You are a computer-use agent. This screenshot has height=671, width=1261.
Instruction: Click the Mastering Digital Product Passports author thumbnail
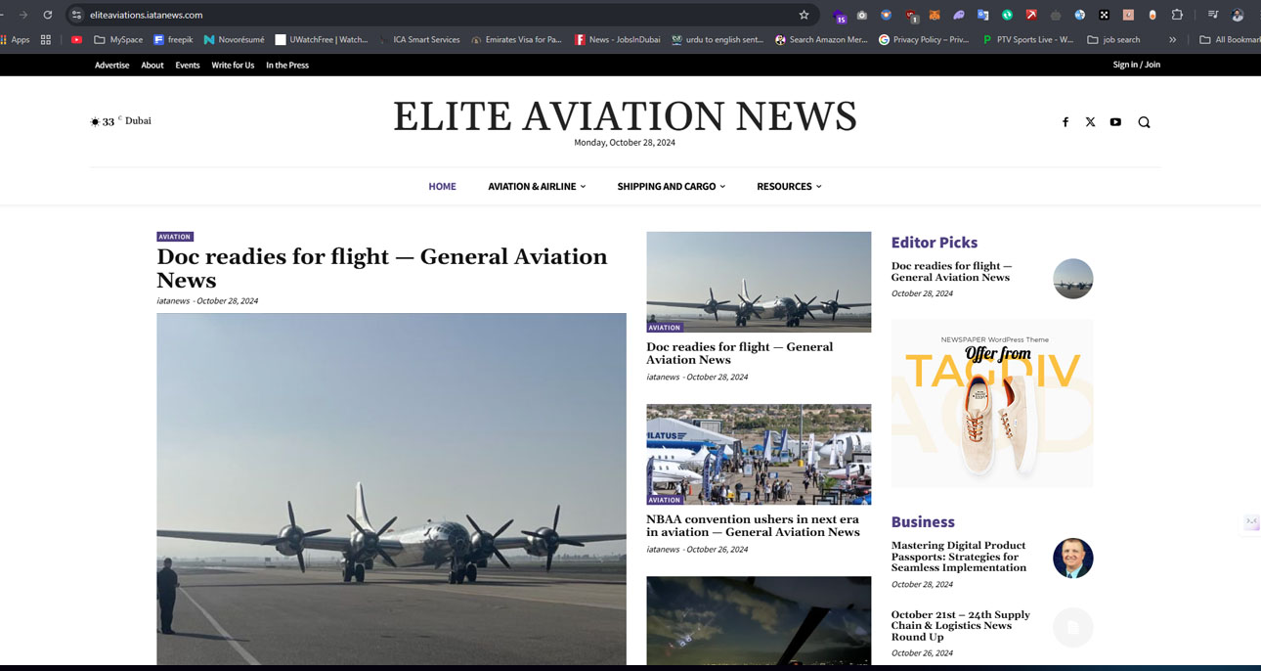point(1072,558)
